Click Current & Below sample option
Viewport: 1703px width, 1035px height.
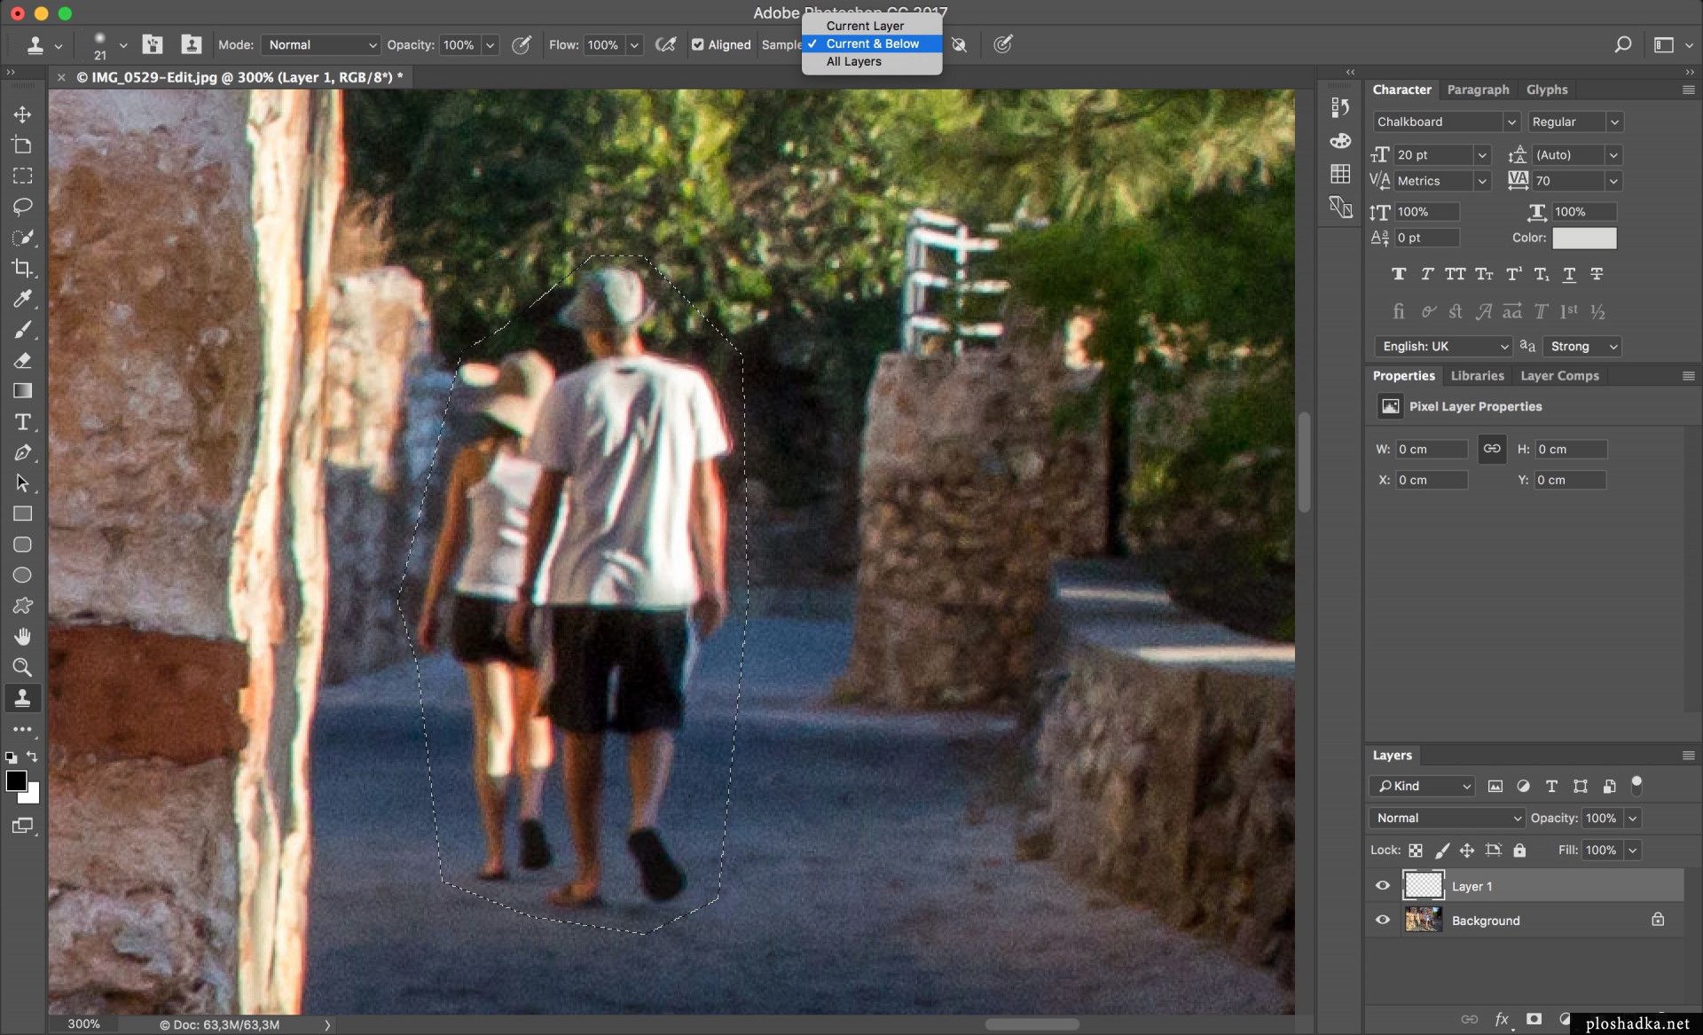pyautogui.click(x=872, y=43)
